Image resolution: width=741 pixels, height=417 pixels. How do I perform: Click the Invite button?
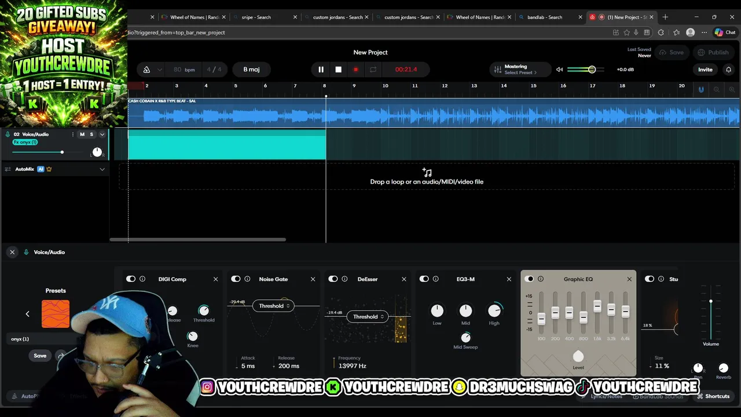pos(705,69)
